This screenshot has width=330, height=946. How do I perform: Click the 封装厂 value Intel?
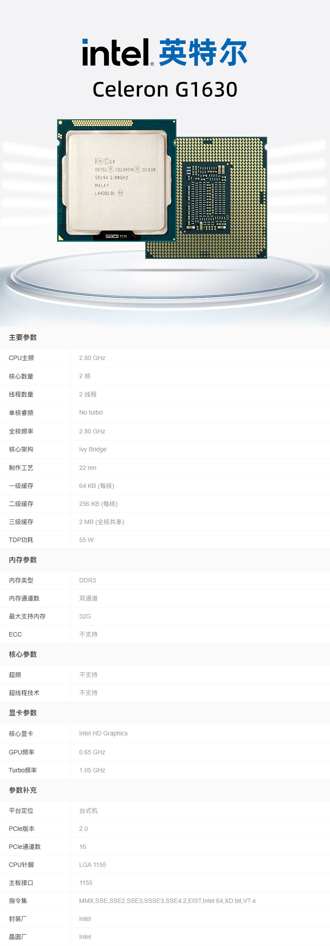tap(85, 919)
